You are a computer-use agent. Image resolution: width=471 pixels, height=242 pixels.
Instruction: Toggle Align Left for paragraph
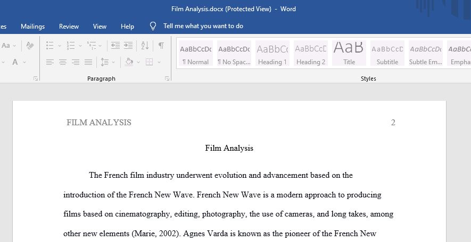[50, 62]
